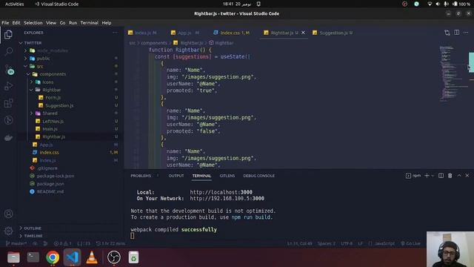Click the Explorer more actions ellipsis
Image resolution: width=474 pixels, height=267 pixels.
click(116, 33)
